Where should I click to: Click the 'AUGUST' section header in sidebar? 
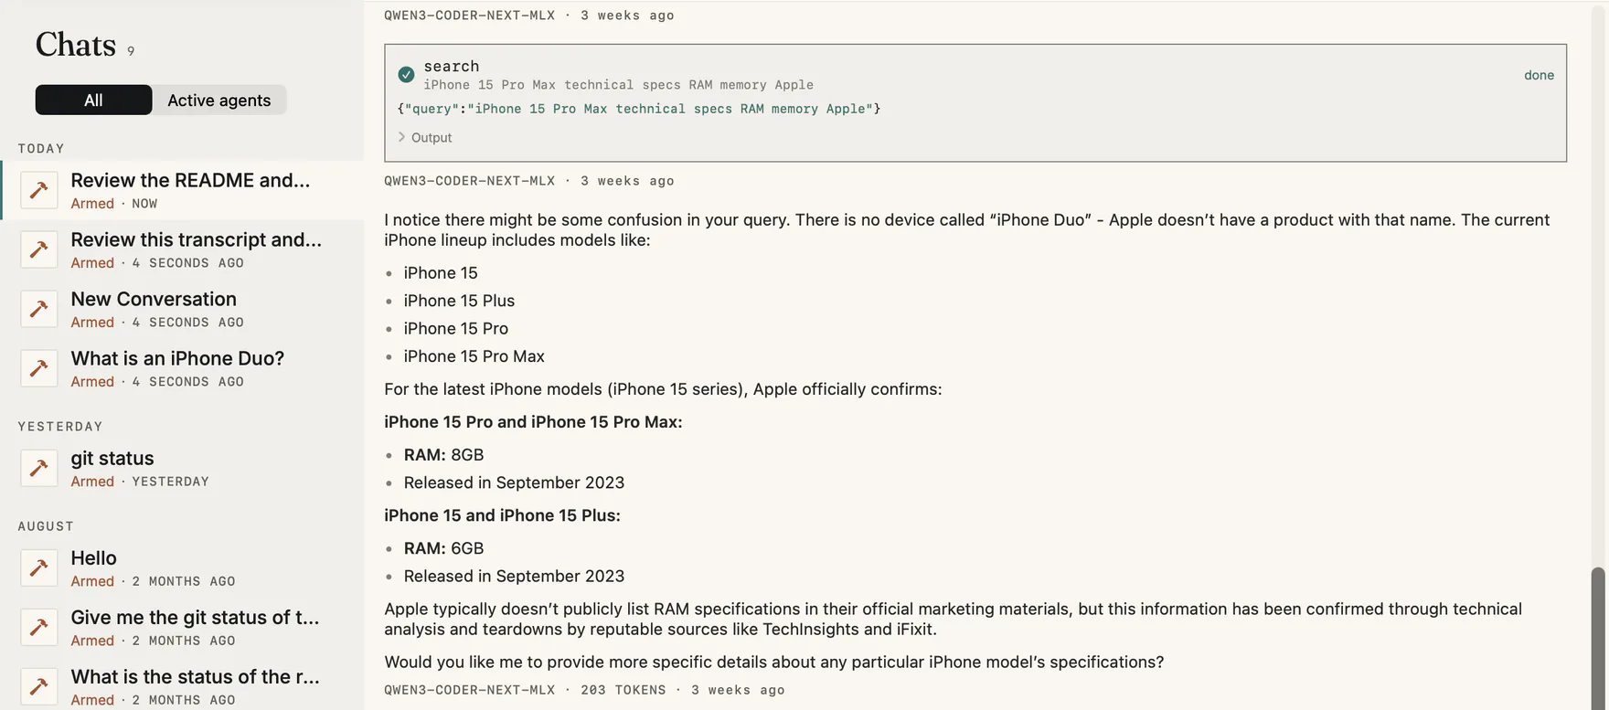(46, 526)
